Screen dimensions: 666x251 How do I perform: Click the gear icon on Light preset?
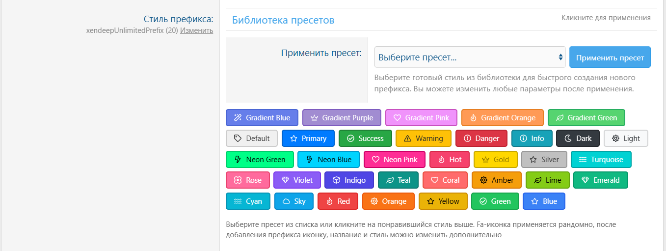[x=615, y=139]
